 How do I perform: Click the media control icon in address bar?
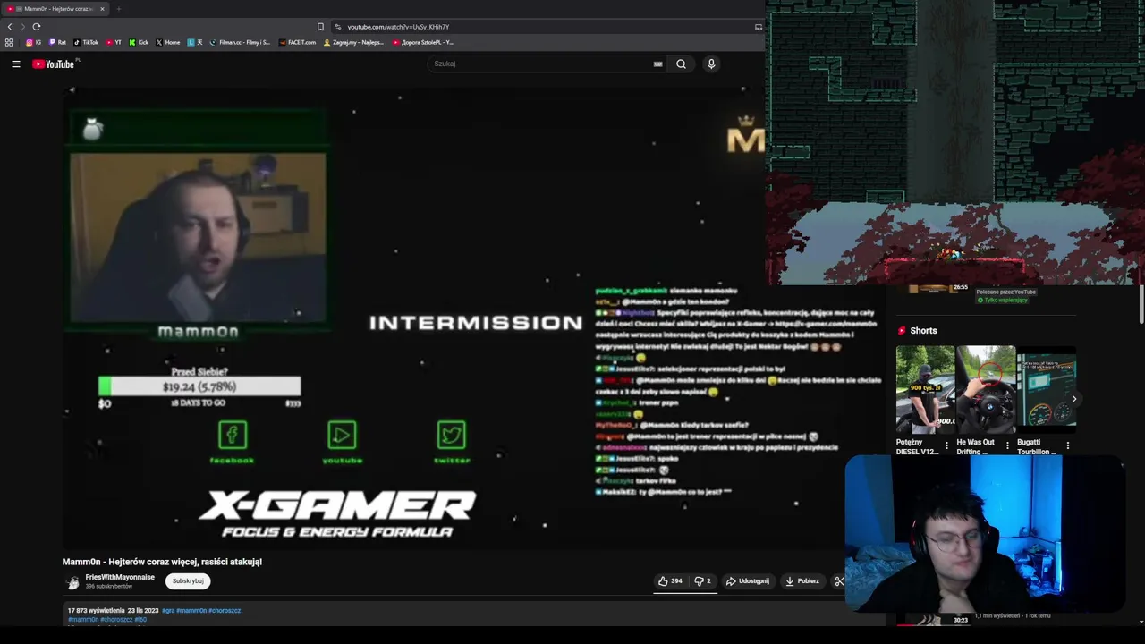[759, 27]
